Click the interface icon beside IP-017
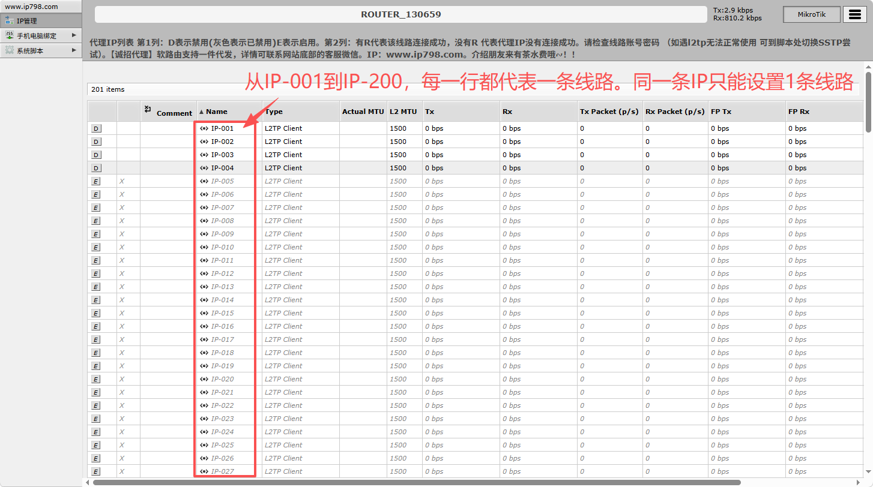 tap(204, 339)
